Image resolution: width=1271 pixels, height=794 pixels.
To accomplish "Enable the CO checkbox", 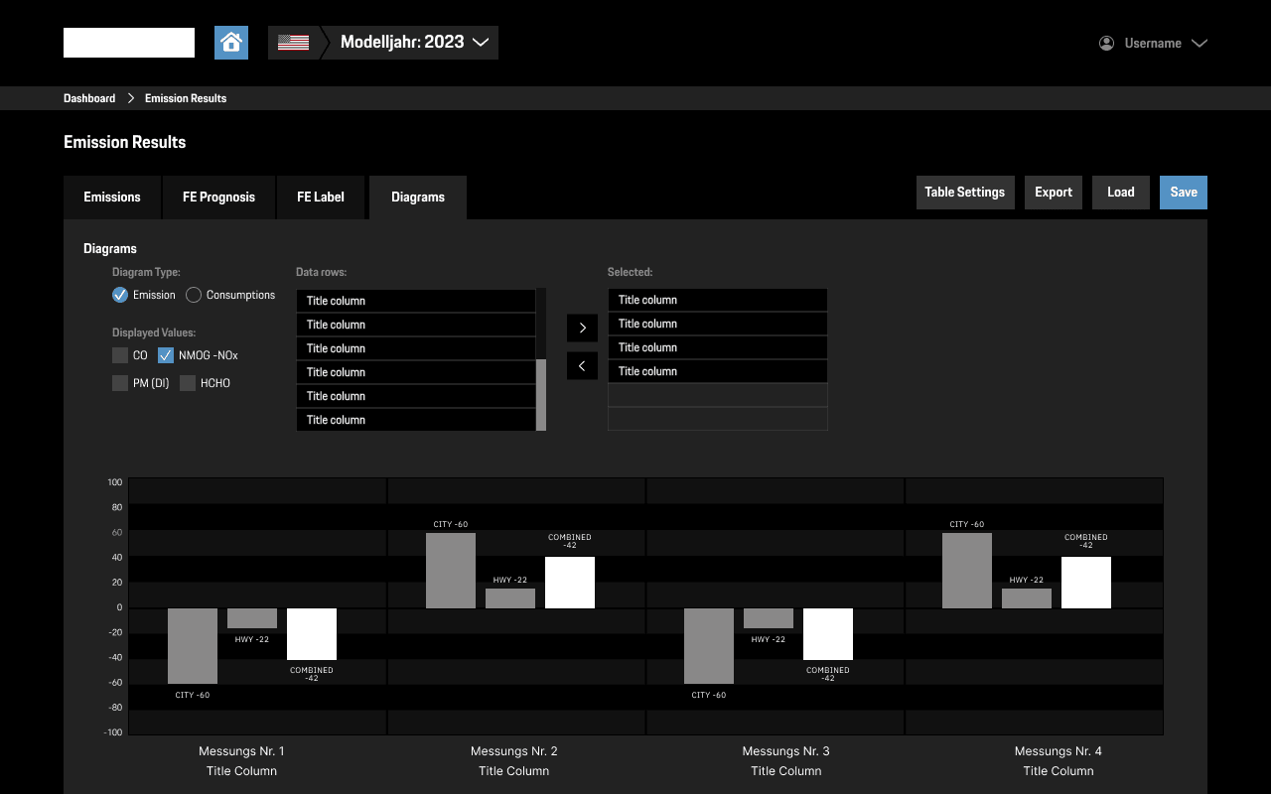I will (x=120, y=354).
